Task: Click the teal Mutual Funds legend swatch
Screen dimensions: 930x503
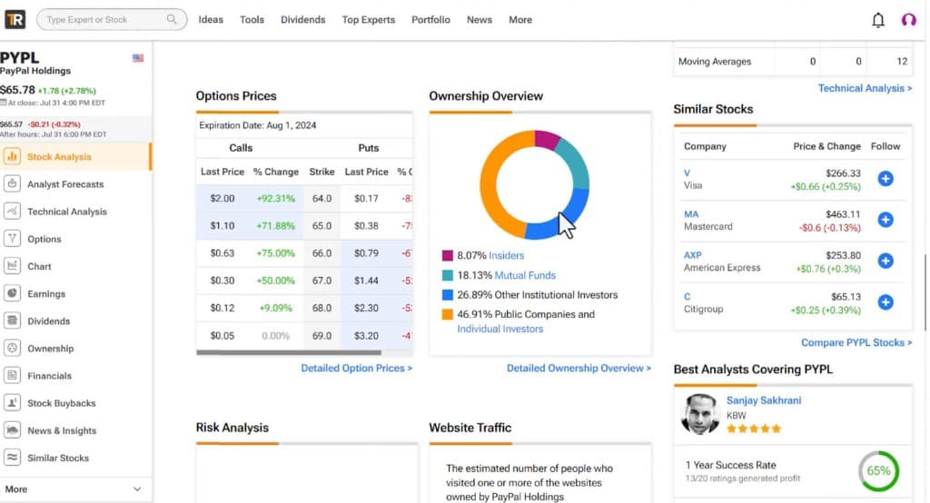Action: [447, 275]
